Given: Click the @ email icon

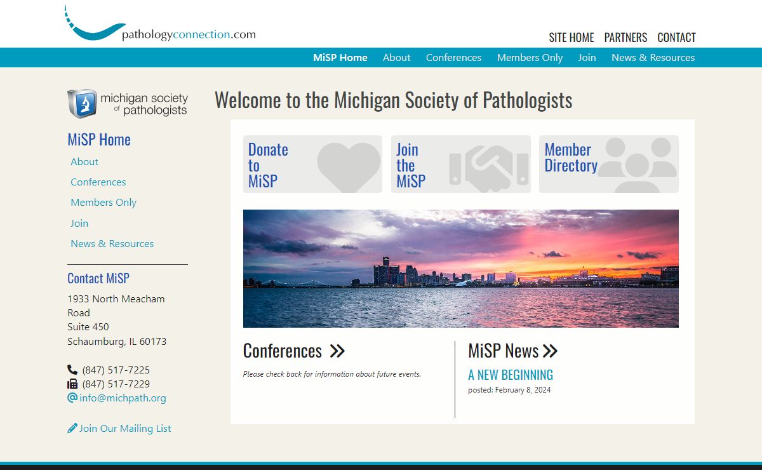Looking at the screenshot, I should coord(72,398).
